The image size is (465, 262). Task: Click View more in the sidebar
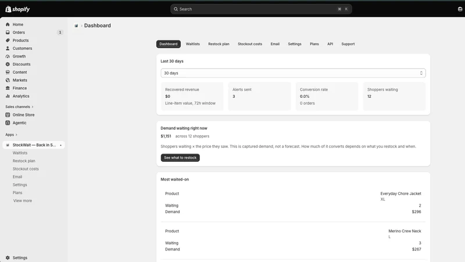pos(23,201)
